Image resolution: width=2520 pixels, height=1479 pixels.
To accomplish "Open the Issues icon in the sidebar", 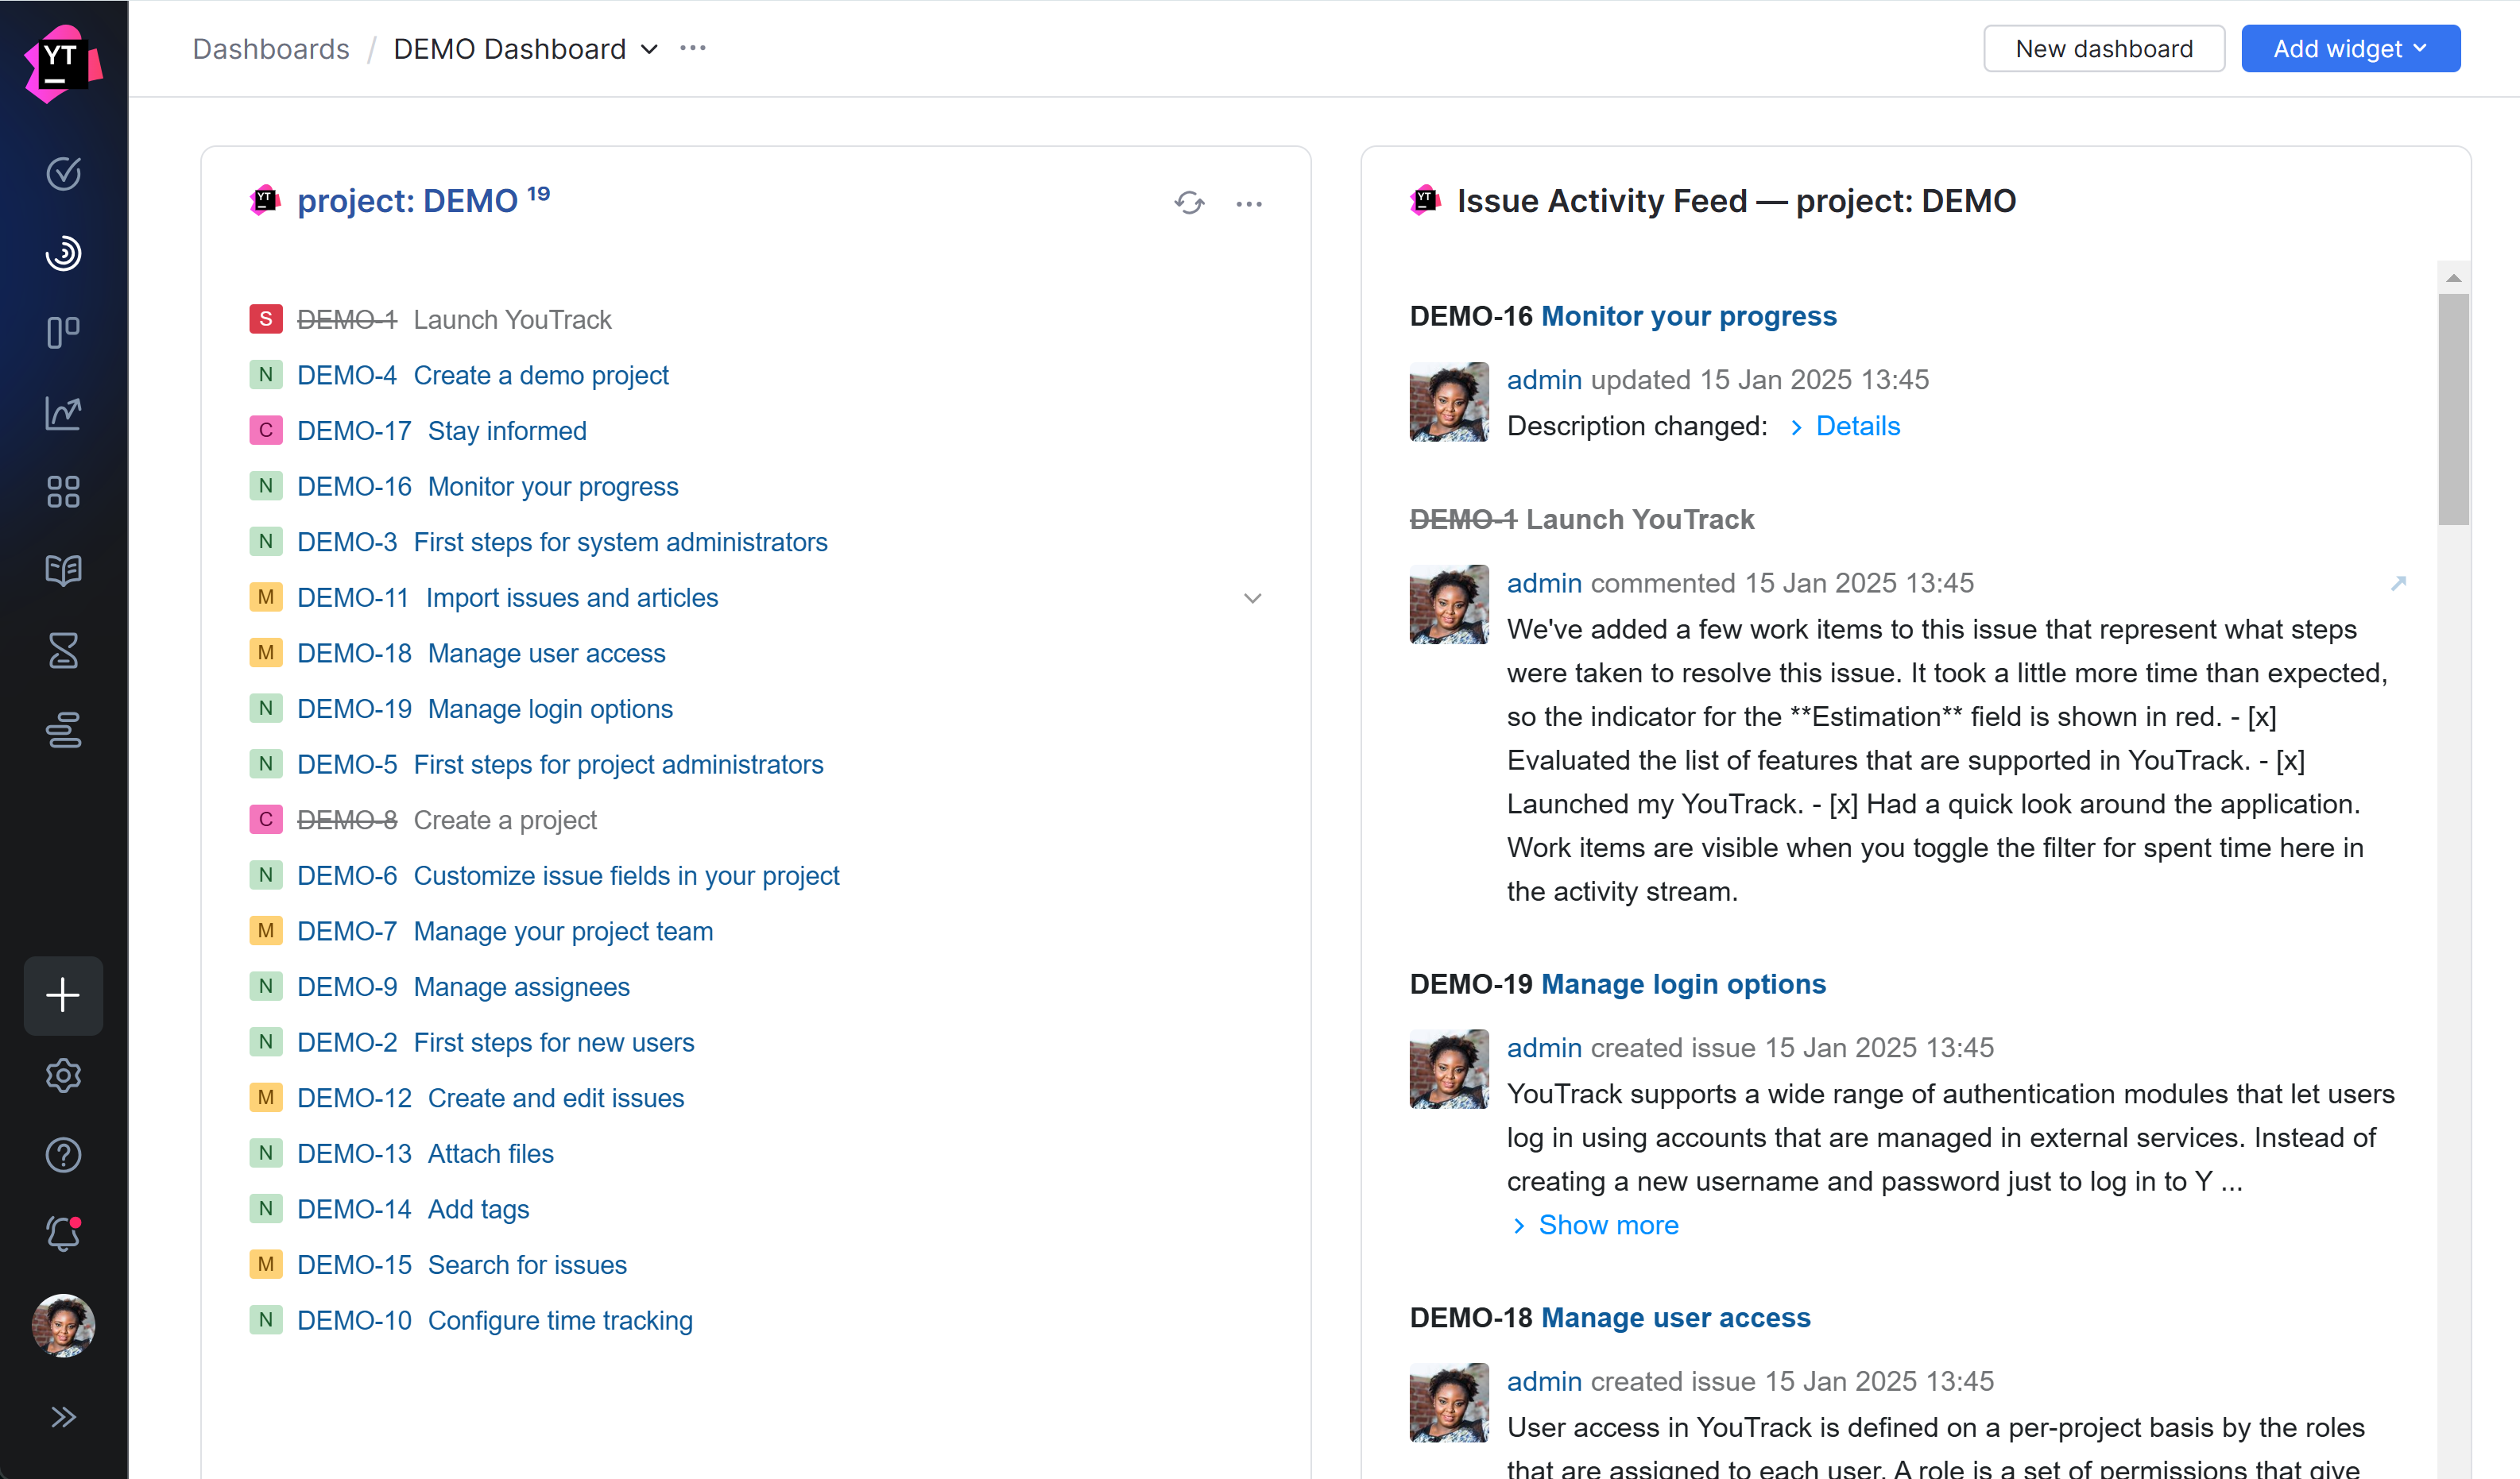I will [x=63, y=174].
